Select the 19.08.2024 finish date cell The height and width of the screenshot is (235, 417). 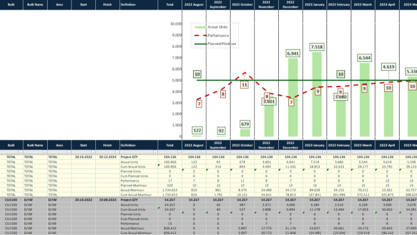108,200
